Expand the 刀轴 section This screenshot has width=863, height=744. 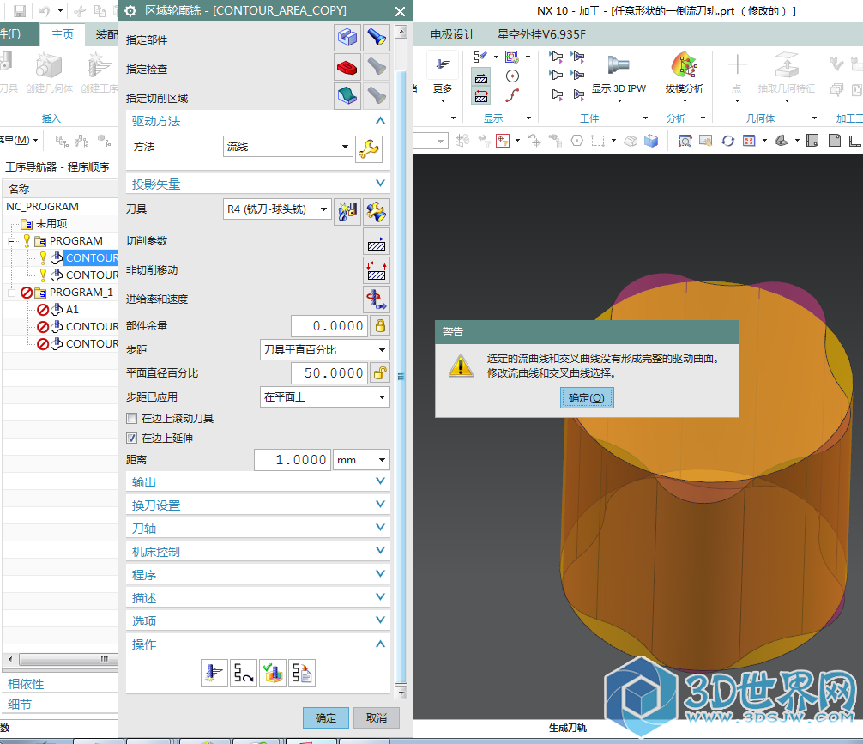pyautogui.click(x=257, y=529)
